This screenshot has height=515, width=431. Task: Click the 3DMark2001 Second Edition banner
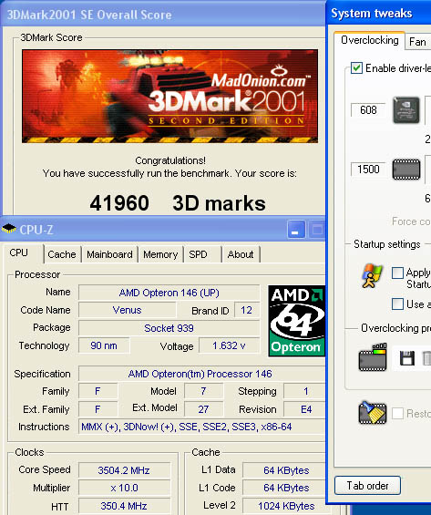(169, 97)
